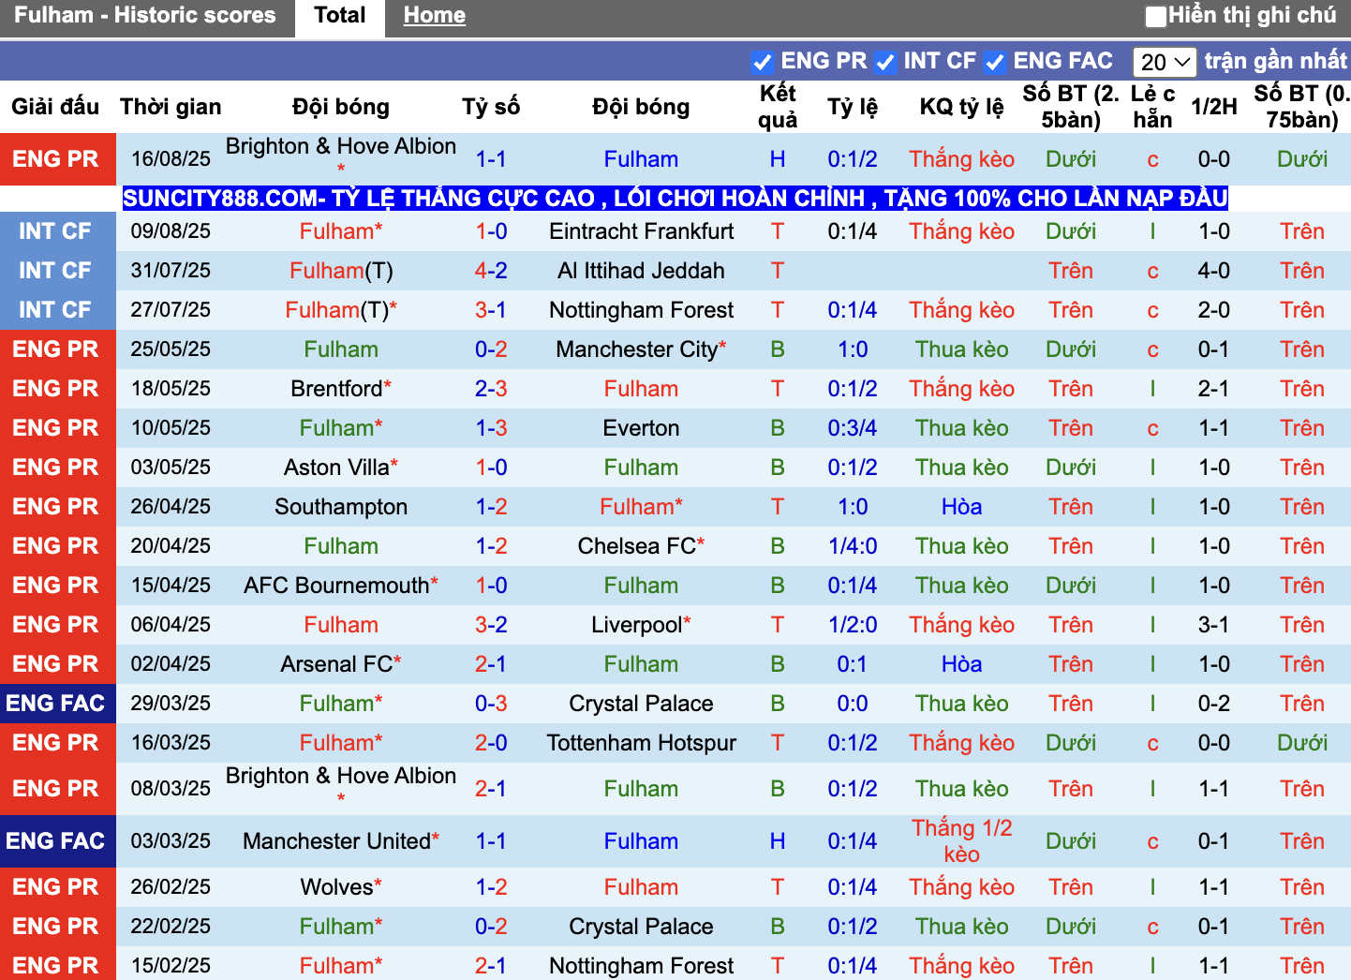Open Nottingham Forest in 27/07/25 row
Screen dimensions: 1351x980
click(x=642, y=310)
